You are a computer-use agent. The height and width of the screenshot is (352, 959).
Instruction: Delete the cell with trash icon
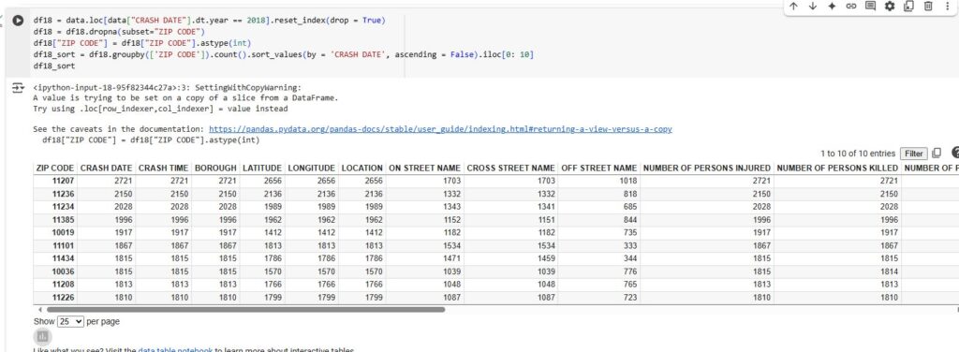click(928, 7)
